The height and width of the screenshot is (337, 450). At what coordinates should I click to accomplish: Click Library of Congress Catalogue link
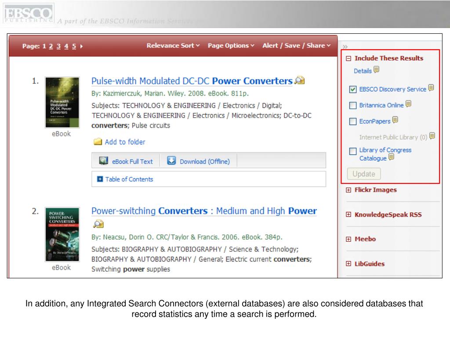coord(385,154)
